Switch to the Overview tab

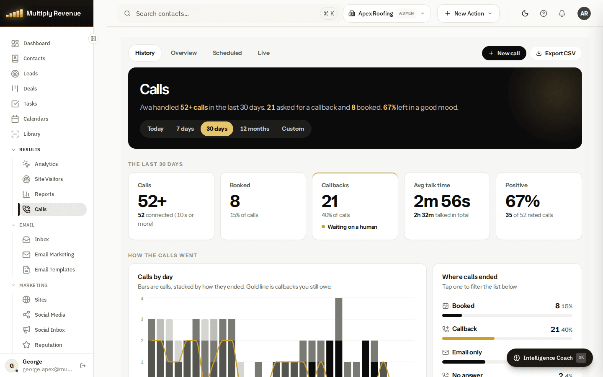point(184,53)
